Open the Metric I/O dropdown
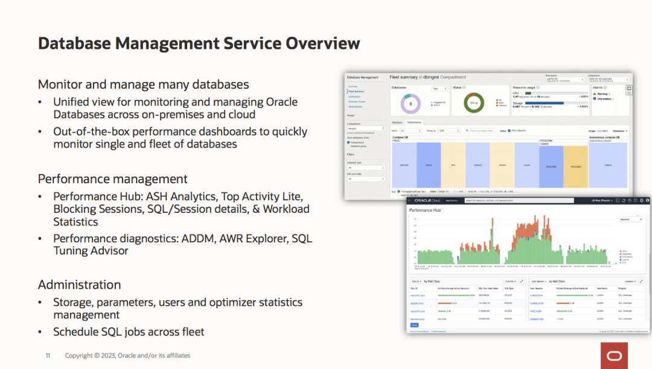652x369 pixels. pyautogui.click(x=411, y=131)
